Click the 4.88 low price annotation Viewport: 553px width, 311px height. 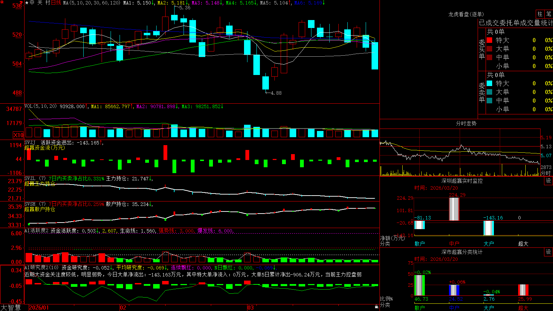276,93
